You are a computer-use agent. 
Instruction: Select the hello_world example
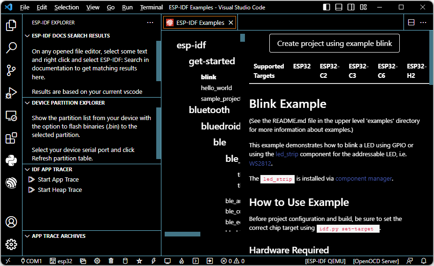(x=216, y=88)
